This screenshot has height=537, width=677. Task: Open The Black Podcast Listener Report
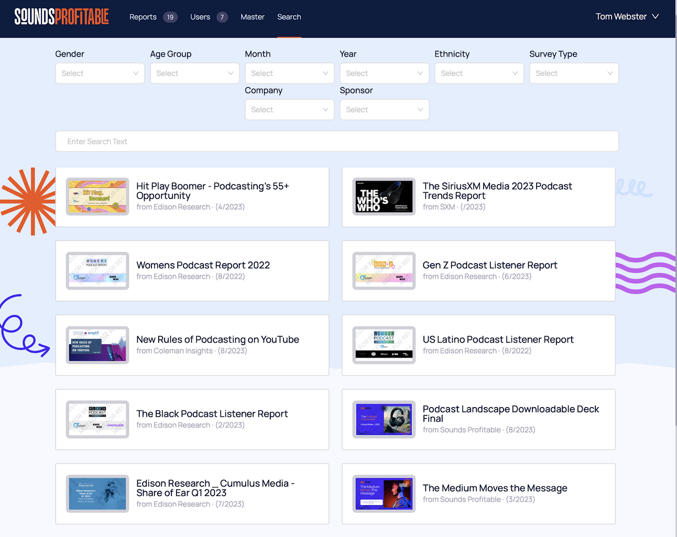[212, 414]
